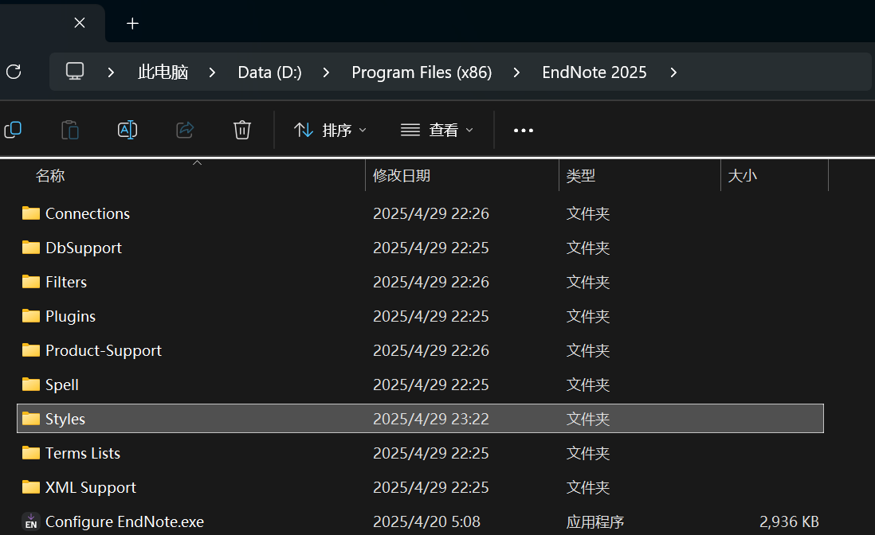875x535 pixels.
Task: Click the share toolbar icon
Action: (x=185, y=130)
